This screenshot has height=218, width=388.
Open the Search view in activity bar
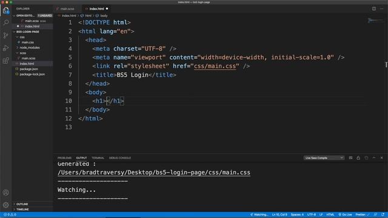tap(5, 22)
